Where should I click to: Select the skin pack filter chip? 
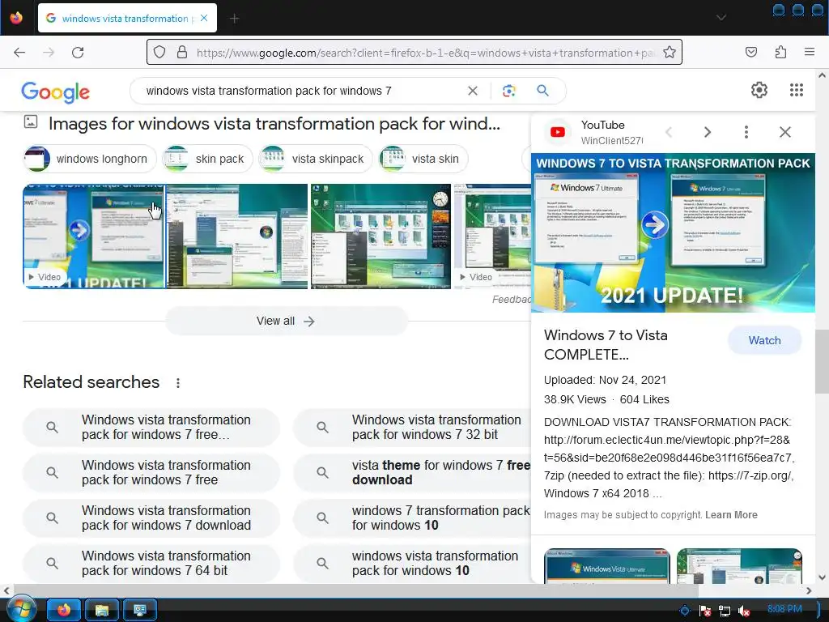pyautogui.click(x=207, y=159)
